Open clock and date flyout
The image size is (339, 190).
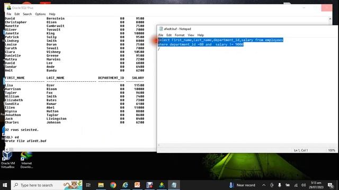(316, 185)
